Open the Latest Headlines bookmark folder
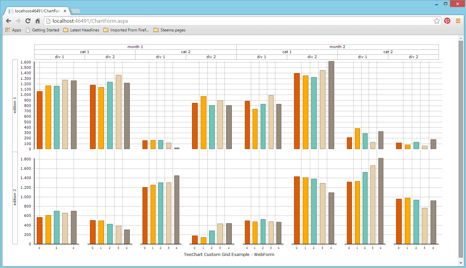 coord(81,30)
